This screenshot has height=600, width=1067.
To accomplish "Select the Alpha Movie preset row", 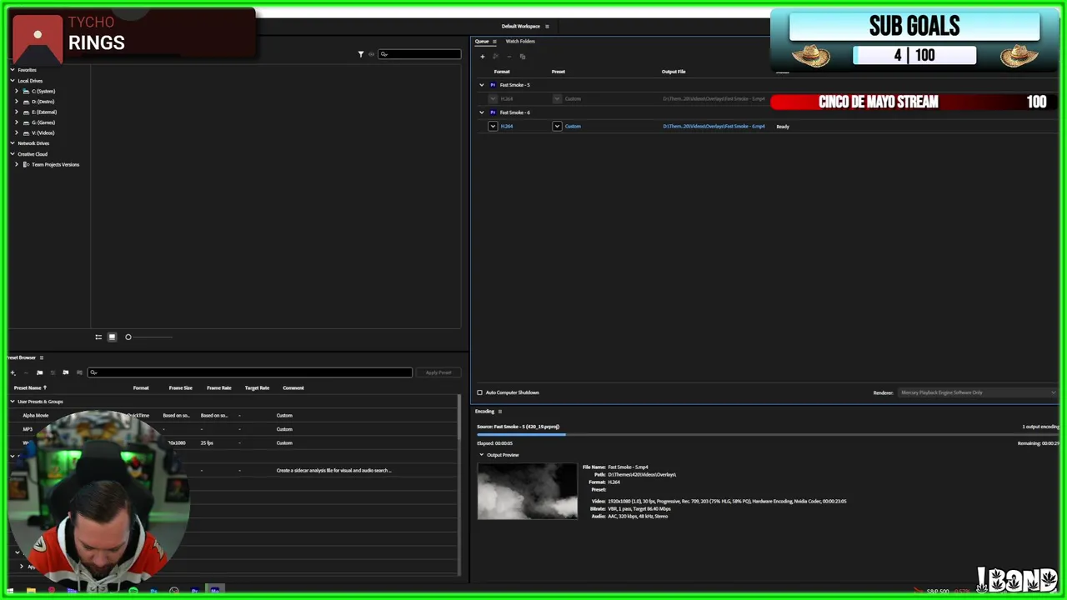I will 233,415.
